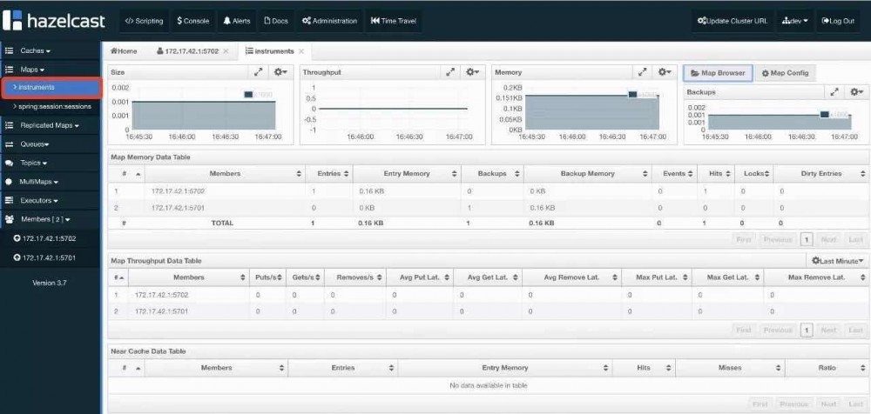This screenshot has height=414, width=871.
Task: Sort memory table by Locks
Action: tap(753, 174)
